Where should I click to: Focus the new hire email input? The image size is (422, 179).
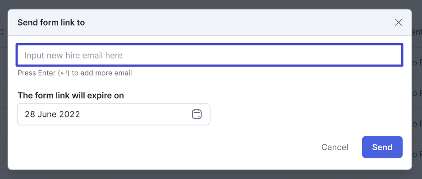click(x=209, y=55)
